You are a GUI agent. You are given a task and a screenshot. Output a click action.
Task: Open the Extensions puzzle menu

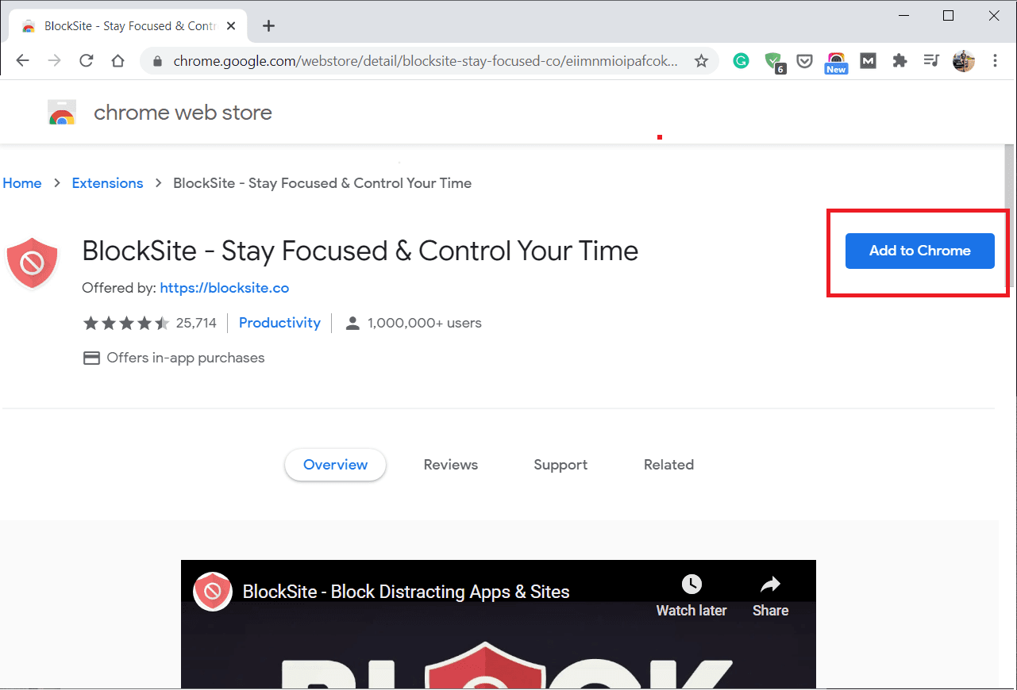(900, 61)
